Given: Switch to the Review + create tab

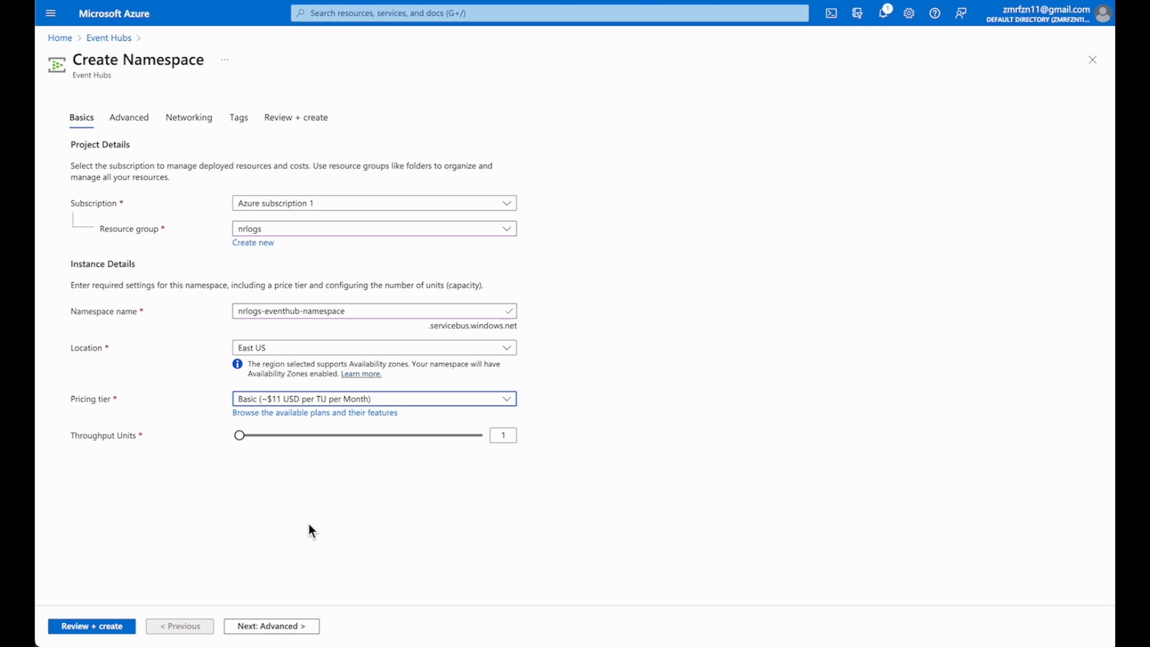Looking at the screenshot, I should (296, 117).
